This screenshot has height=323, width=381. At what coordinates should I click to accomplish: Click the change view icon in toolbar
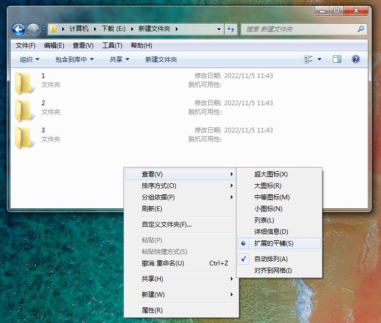pos(308,60)
